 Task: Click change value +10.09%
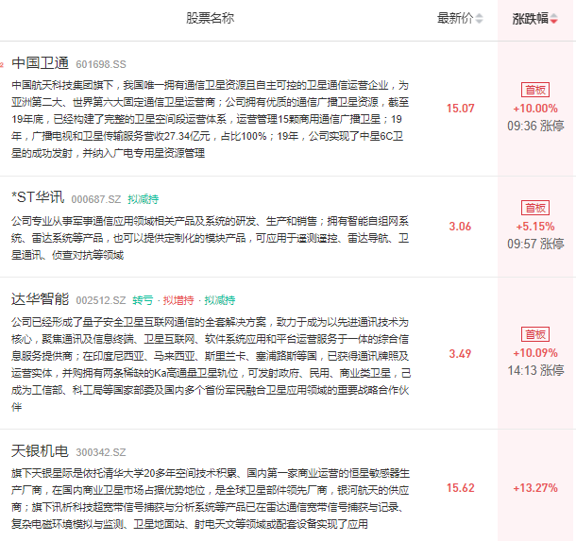coord(535,353)
